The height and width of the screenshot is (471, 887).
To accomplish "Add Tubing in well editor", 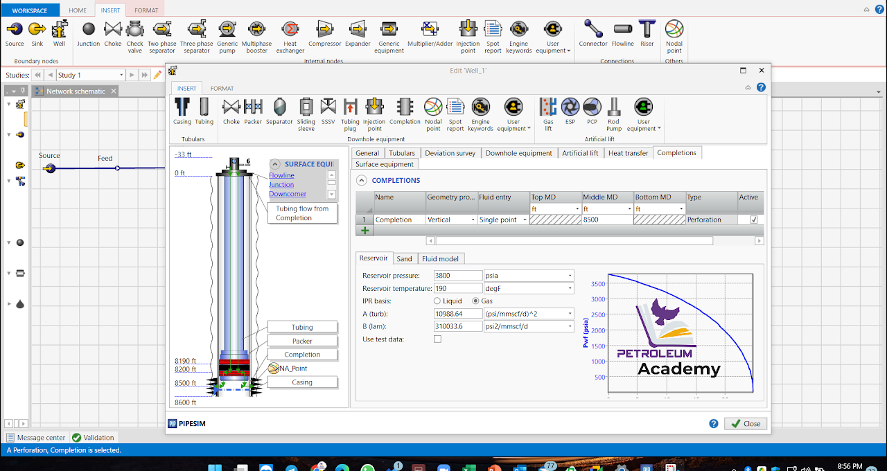I will click(204, 112).
